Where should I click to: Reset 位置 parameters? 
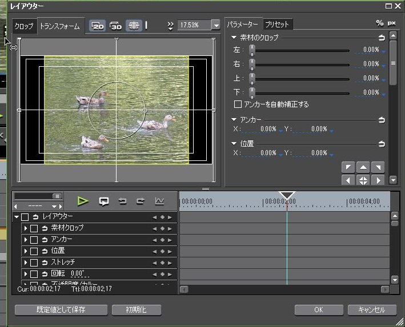click(x=382, y=143)
